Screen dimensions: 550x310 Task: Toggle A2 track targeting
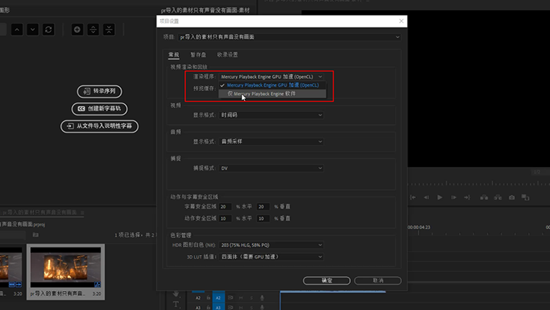point(218,298)
